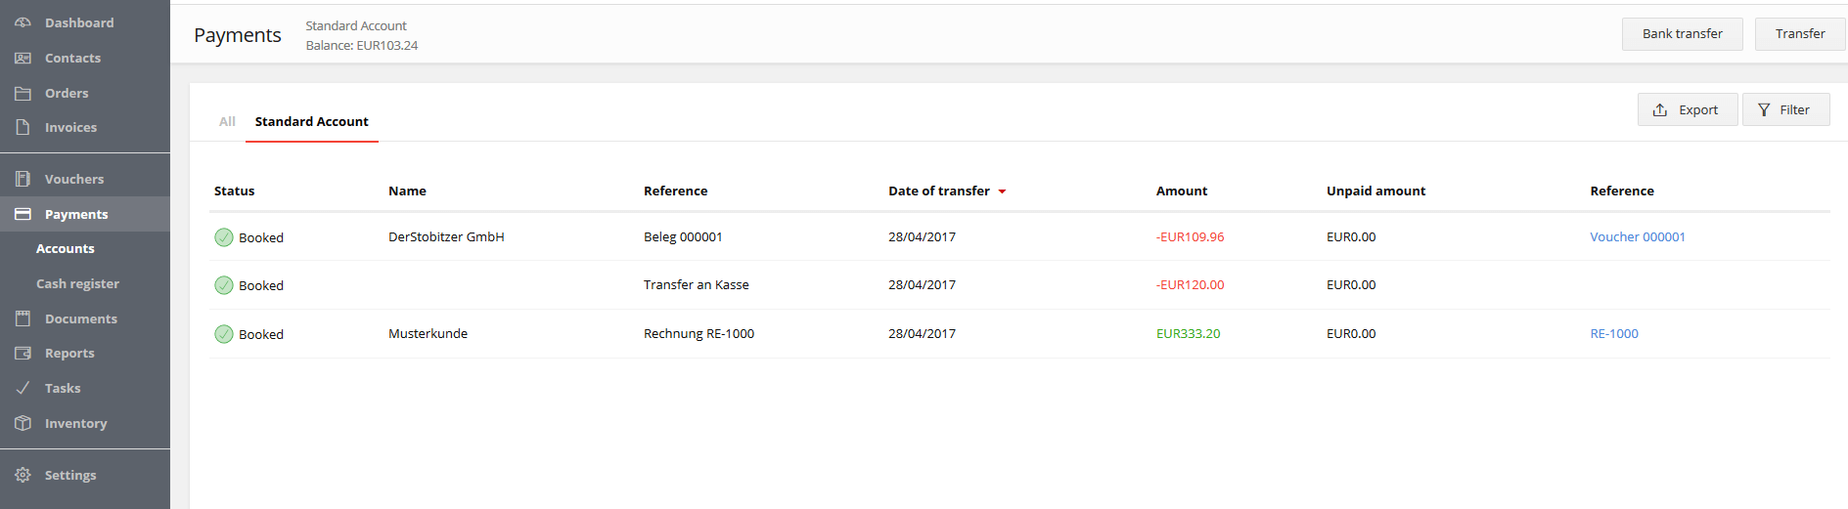Open Documents via its clipboard icon

pyautogui.click(x=23, y=318)
